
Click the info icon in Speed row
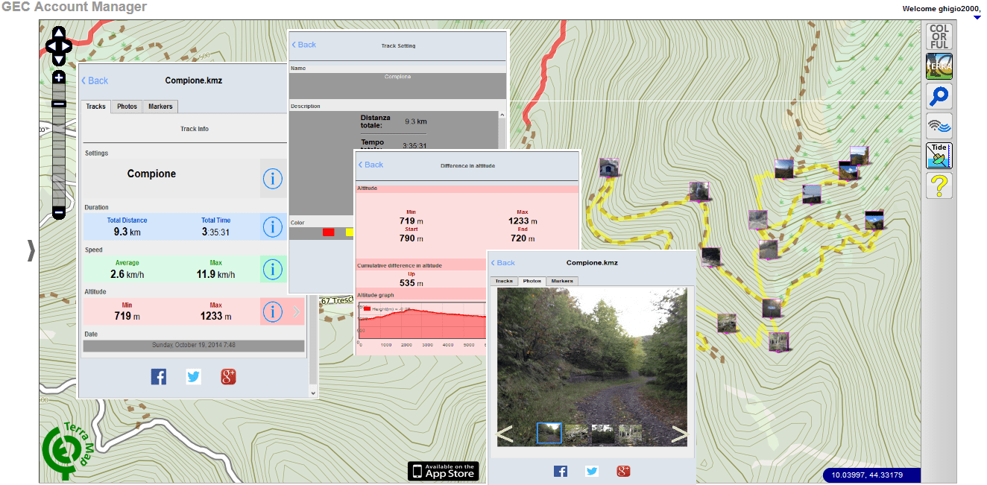273,269
